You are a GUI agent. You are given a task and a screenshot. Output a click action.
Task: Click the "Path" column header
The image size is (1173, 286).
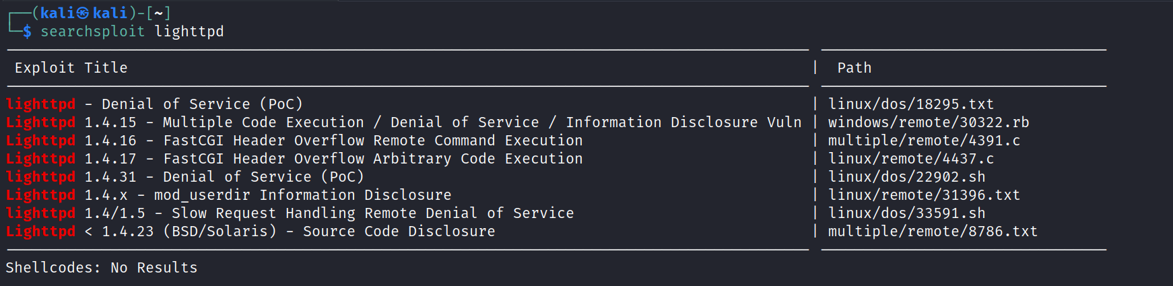854,68
